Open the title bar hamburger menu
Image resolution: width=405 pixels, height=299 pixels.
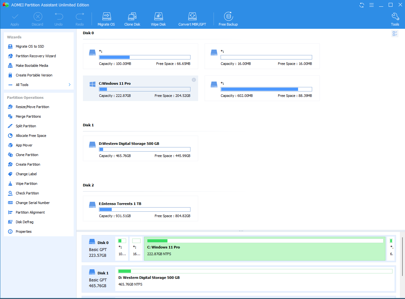pyautogui.click(x=371, y=5)
